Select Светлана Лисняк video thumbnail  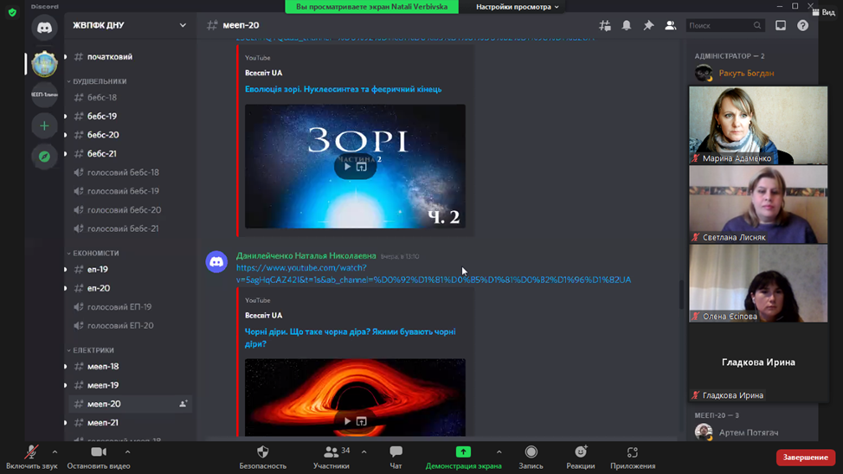pyautogui.click(x=758, y=204)
